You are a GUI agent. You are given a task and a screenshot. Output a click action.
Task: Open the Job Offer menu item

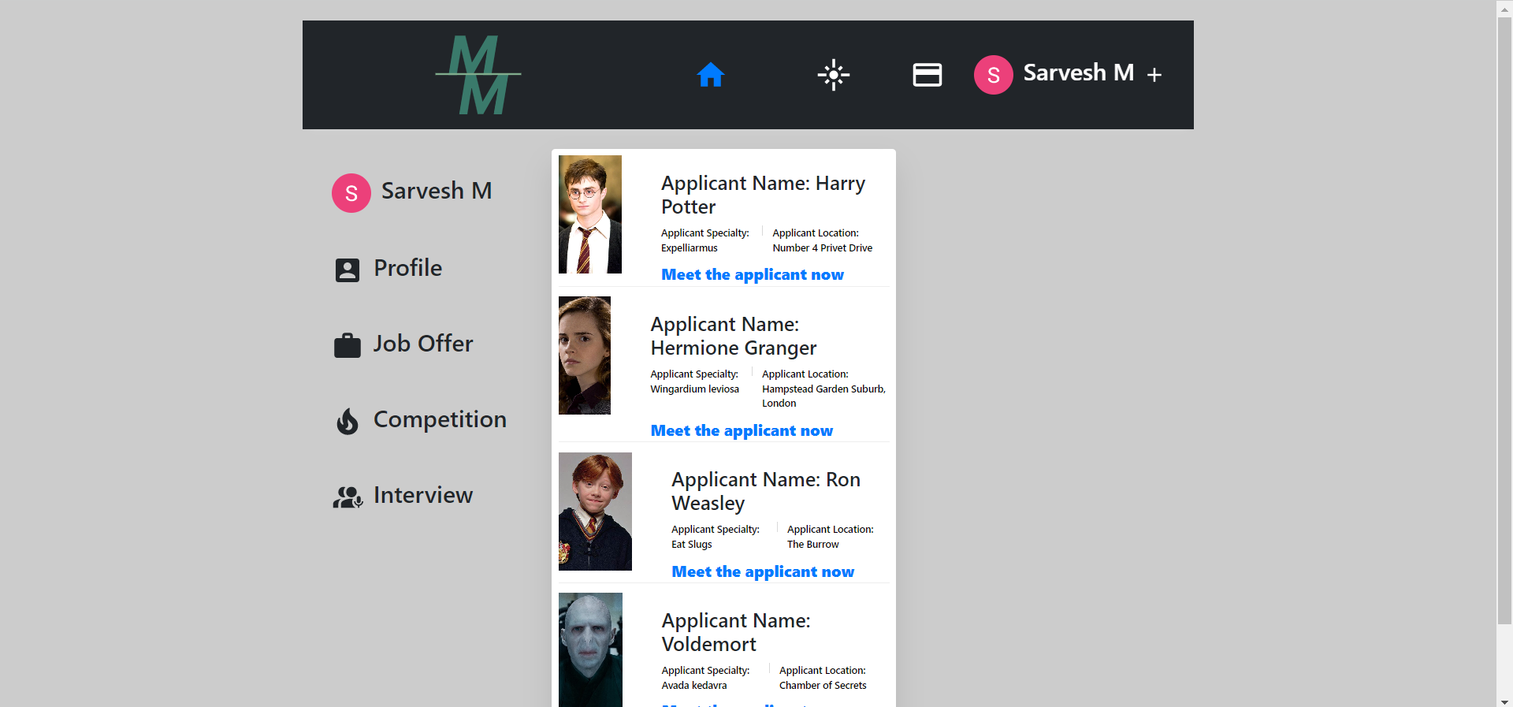coord(423,344)
